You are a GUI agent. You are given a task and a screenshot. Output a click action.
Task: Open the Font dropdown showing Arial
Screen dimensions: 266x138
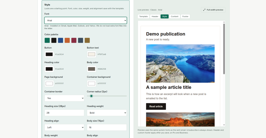click(x=85, y=20)
